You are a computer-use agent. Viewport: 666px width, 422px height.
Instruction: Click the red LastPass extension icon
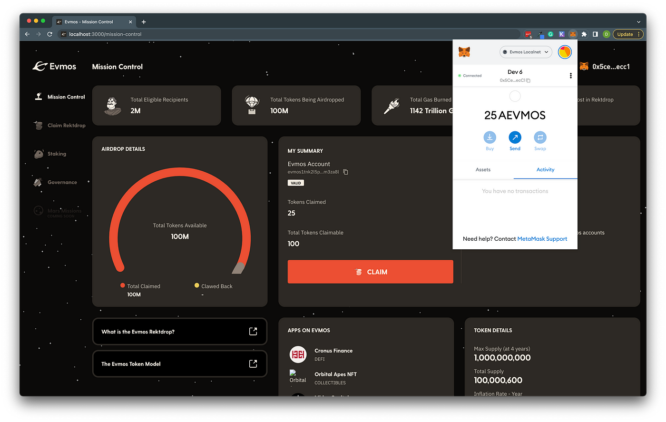pos(529,34)
